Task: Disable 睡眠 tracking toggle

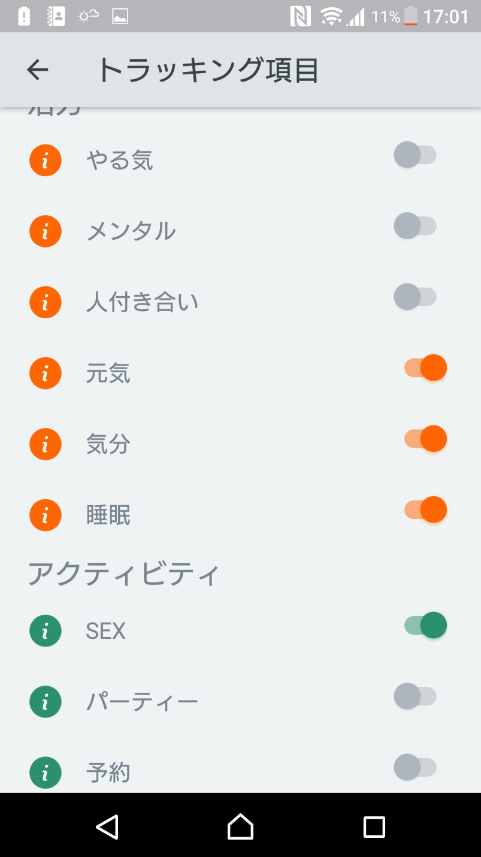Action: pos(425,509)
